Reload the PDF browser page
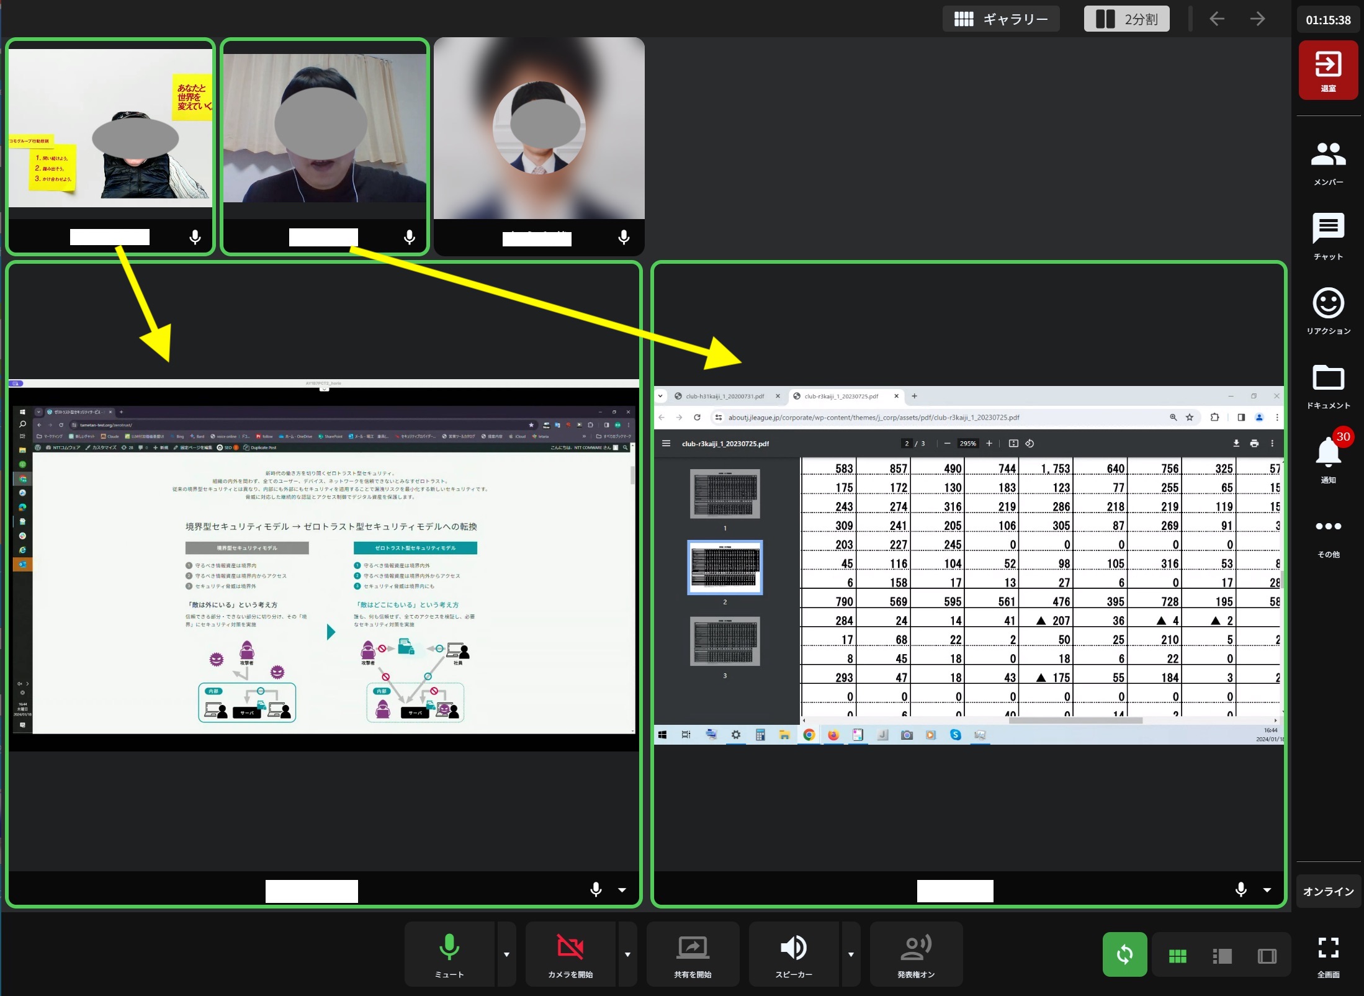Image resolution: width=1364 pixels, height=996 pixels. click(x=697, y=418)
